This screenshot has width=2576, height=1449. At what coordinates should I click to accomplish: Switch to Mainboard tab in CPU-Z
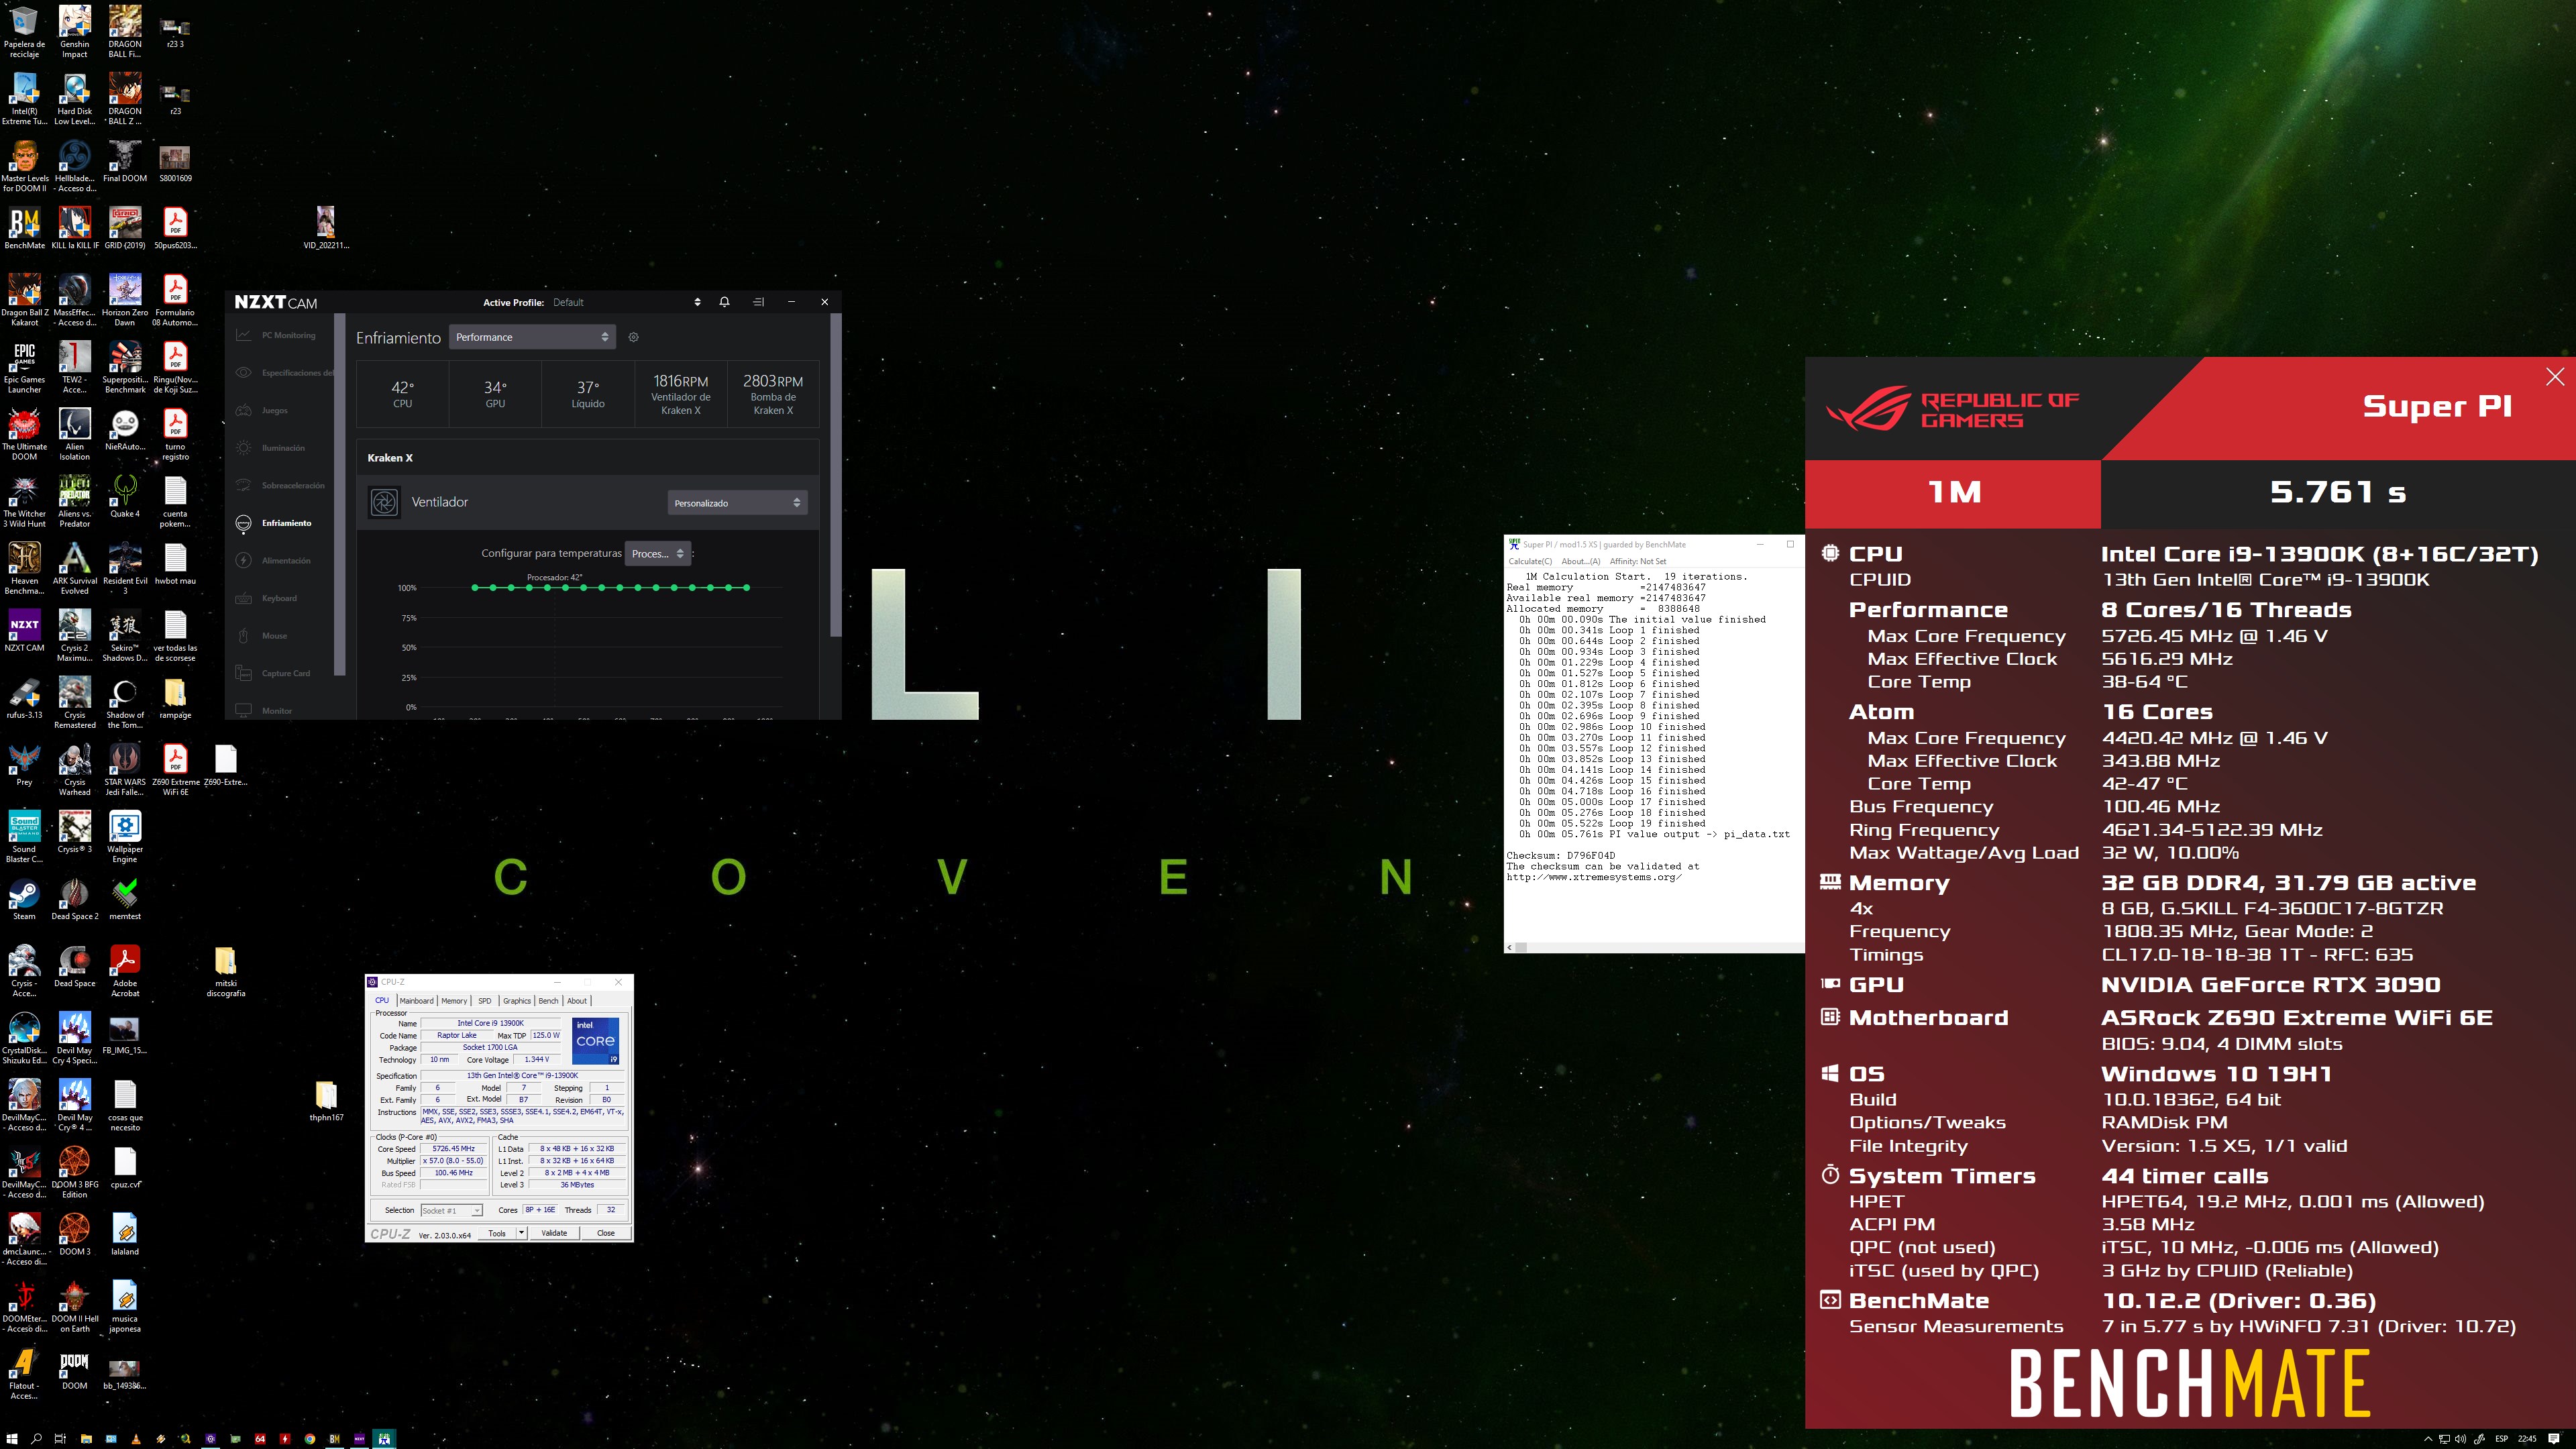tap(416, 1000)
